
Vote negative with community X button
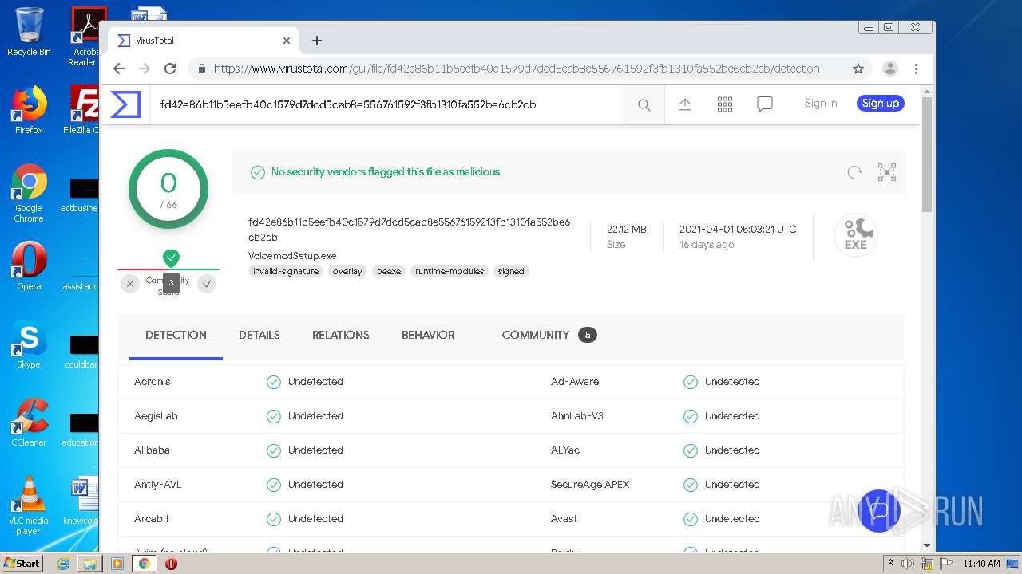click(130, 284)
